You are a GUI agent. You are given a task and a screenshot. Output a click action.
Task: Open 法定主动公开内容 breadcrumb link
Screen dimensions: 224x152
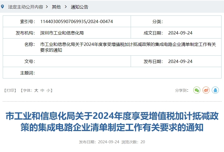tap(26, 7)
